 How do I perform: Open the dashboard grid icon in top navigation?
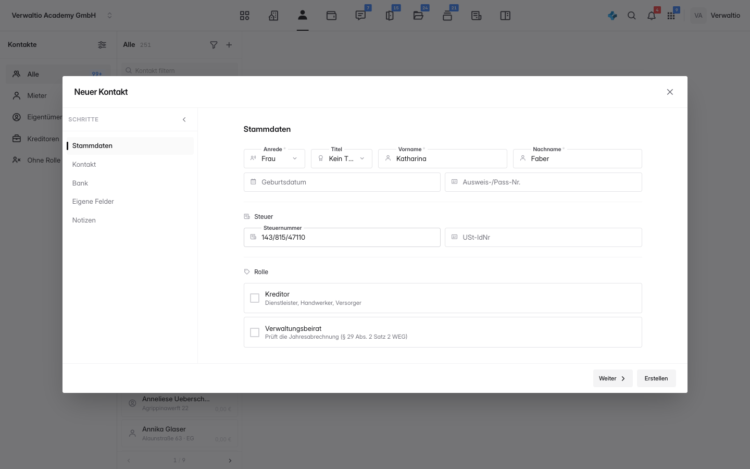point(245,16)
